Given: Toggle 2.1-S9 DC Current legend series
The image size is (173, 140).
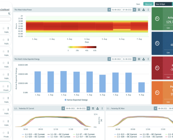Looking at the screenshot, I should click(x=151, y=134).
